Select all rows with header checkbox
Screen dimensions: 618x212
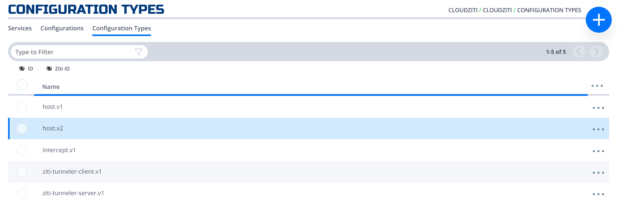22,85
